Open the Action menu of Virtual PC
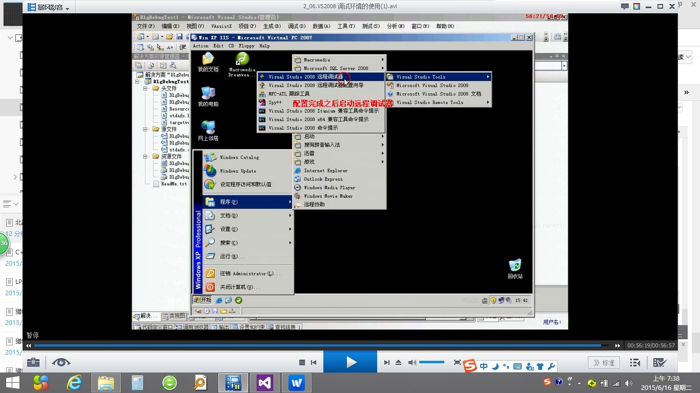Viewport: 700px width, 393px height. click(200, 46)
